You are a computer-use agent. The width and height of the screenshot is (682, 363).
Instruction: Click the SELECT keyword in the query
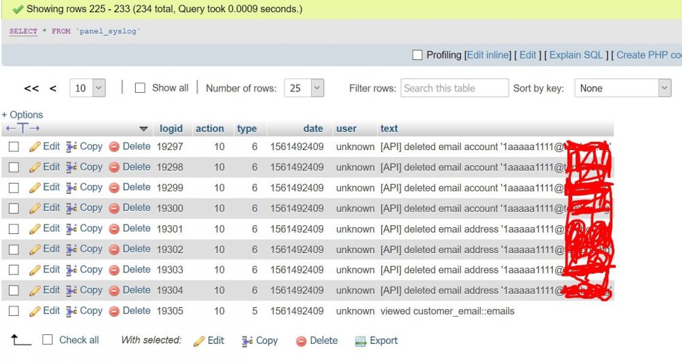point(23,31)
